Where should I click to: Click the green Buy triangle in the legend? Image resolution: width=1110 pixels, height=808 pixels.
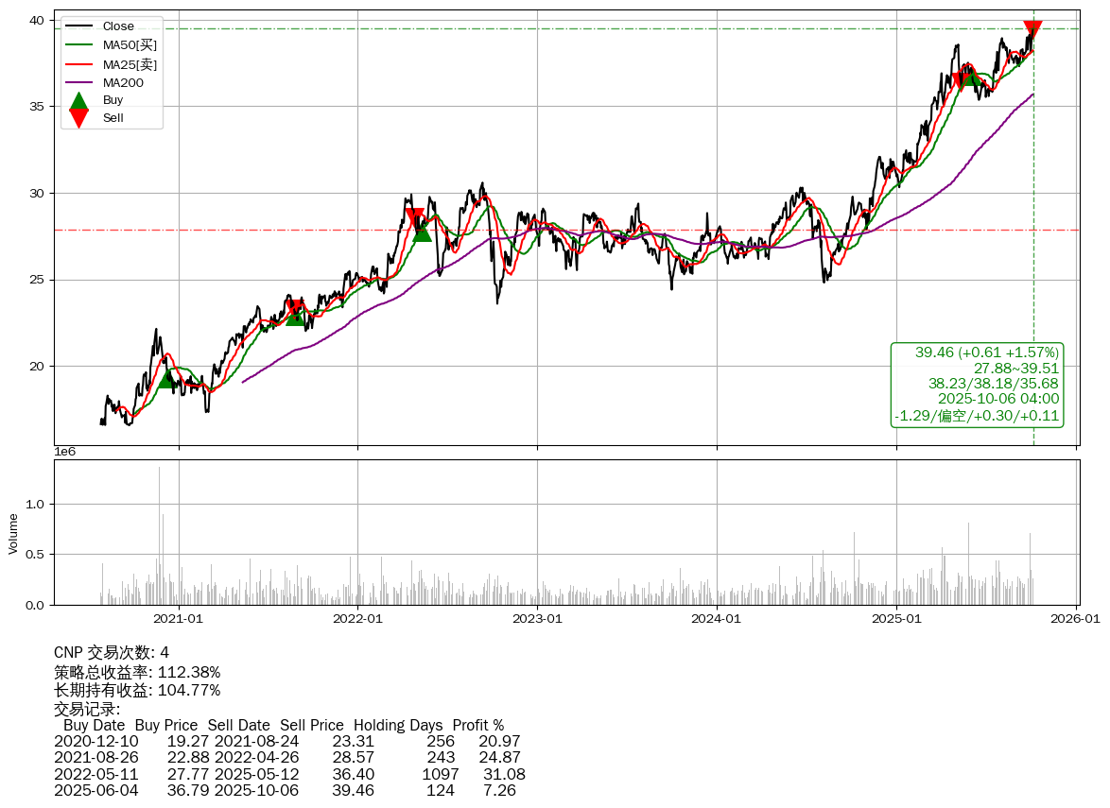pos(79,101)
